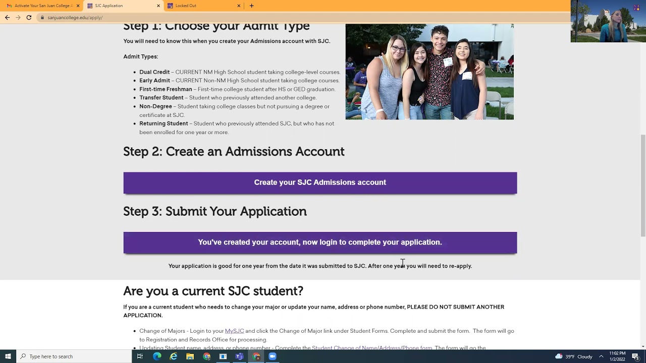Open the news app taskbar icon

pos(223,356)
